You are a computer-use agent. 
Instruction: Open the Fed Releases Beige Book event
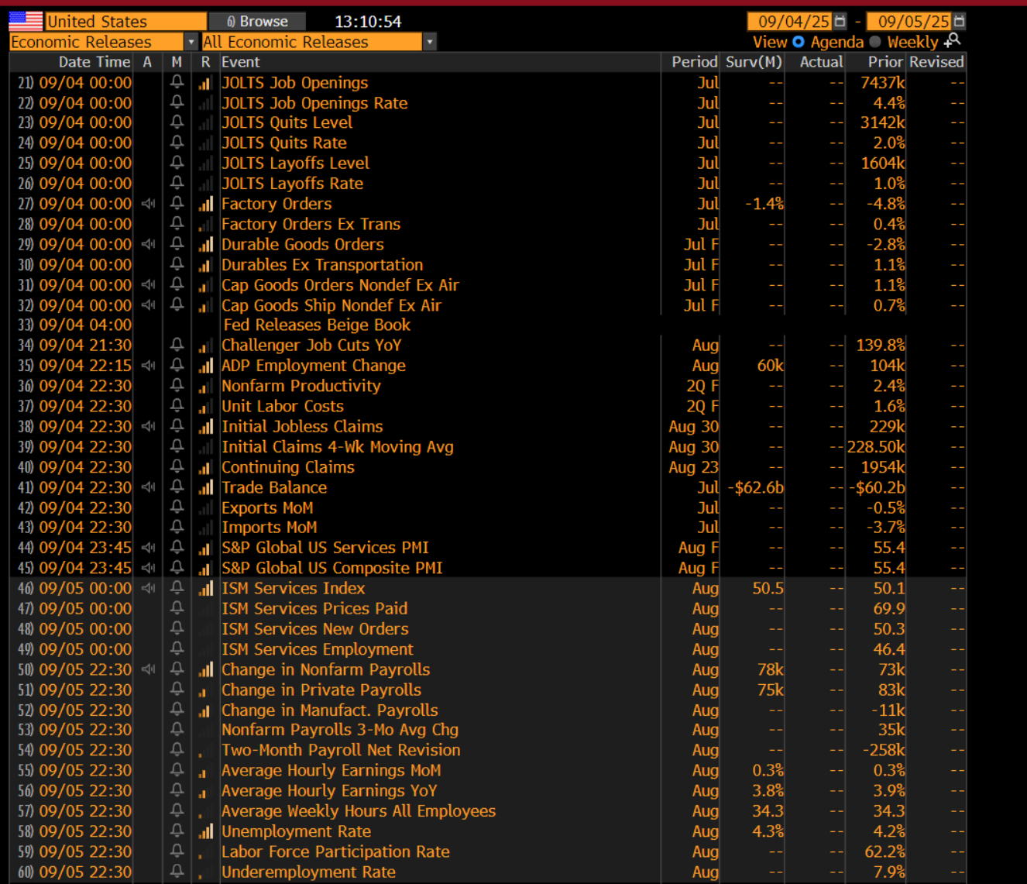pos(317,325)
